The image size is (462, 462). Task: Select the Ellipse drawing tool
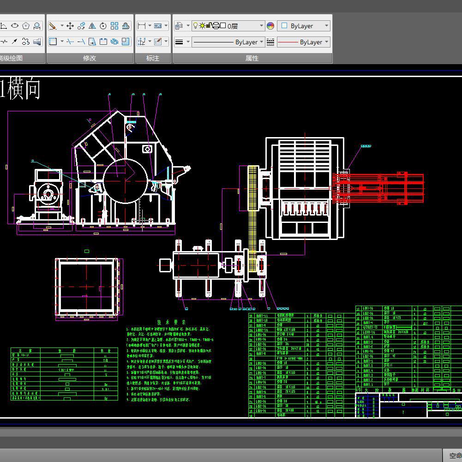[x=15, y=26]
